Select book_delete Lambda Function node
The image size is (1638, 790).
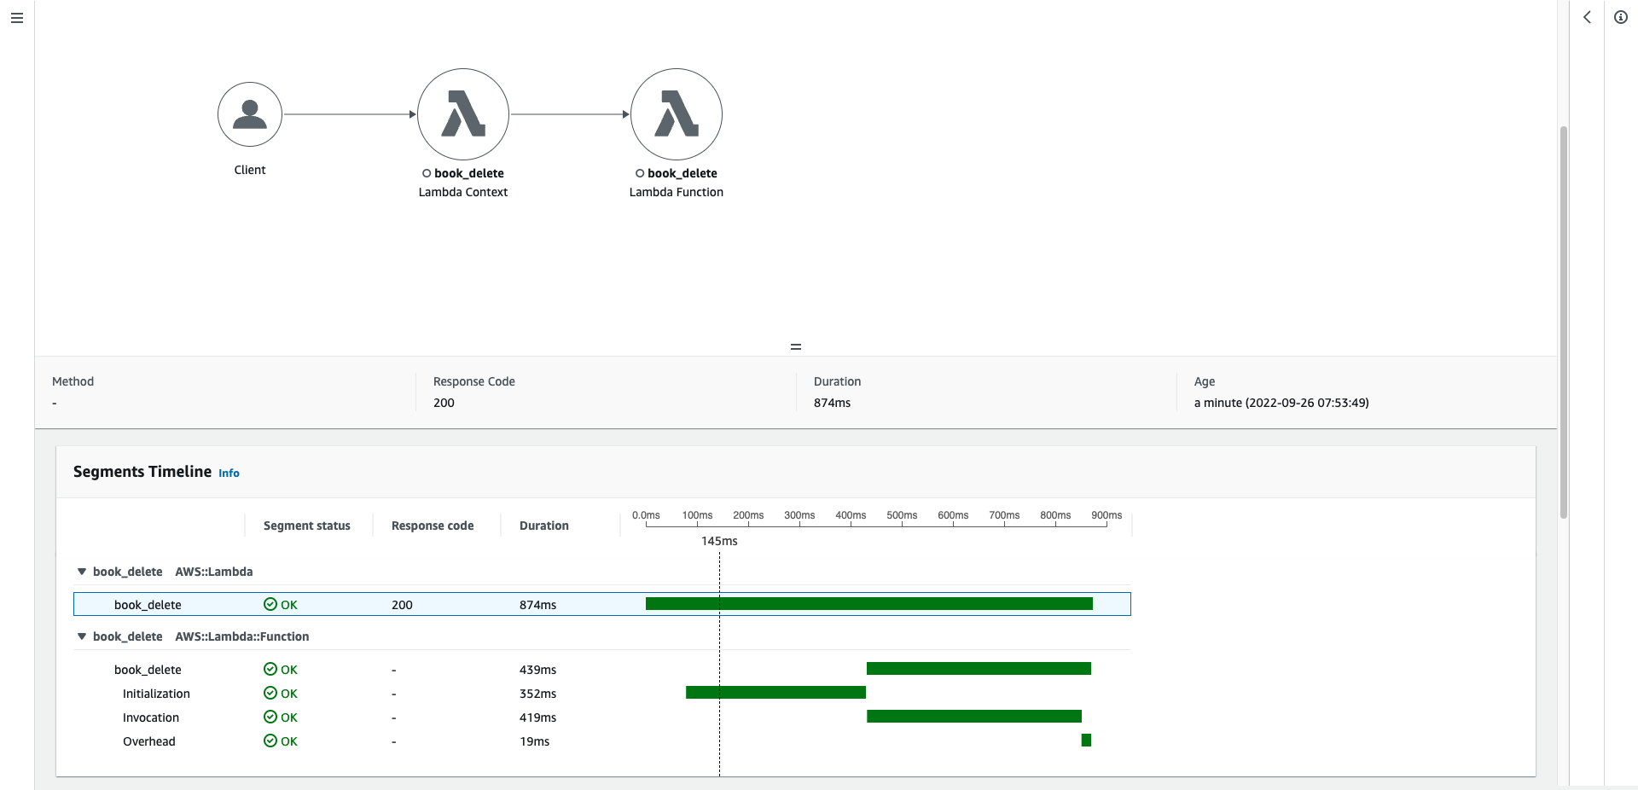tap(677, 114)
